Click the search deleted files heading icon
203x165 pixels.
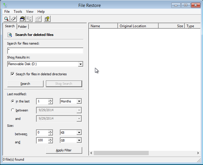click(10, 35)
